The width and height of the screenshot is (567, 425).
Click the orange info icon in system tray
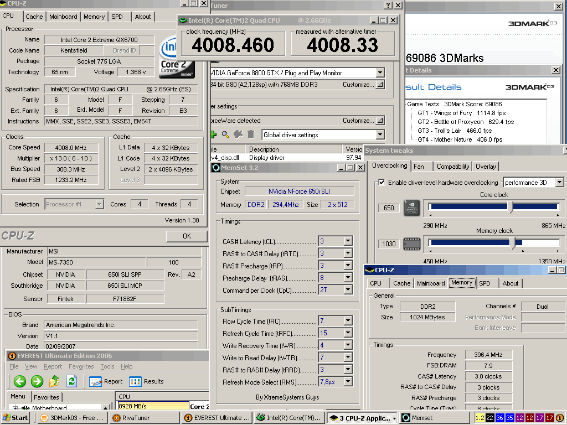pos(559,418)
